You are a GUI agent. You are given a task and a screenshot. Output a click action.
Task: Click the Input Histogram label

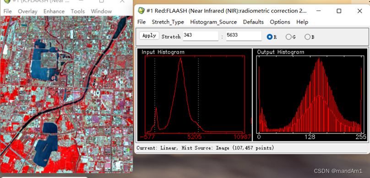tap(163, 52)
